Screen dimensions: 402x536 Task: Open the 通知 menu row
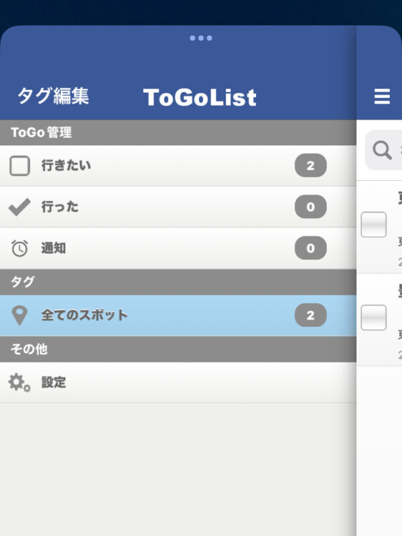pyautogui.click(x=178, y=248)
